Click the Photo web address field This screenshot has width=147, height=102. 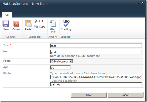pyautogui.click(x=96, y=77)
